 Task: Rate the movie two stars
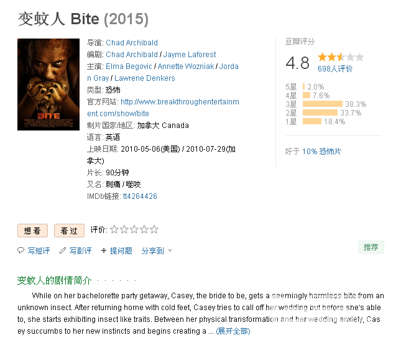click(124, 229)
